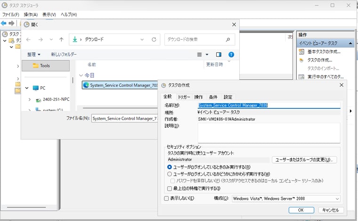Go forward in the Open dialog navigation

[41, 40]
